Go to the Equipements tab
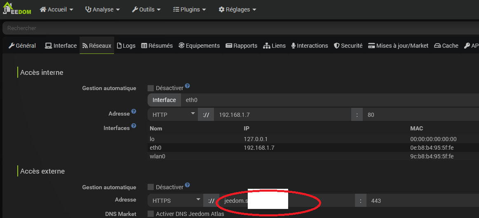This screenshot has height=218, width=479. point(199,46)
